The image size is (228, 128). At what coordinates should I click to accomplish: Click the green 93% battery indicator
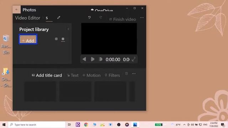pyautogui.click(x=159, y=125)
